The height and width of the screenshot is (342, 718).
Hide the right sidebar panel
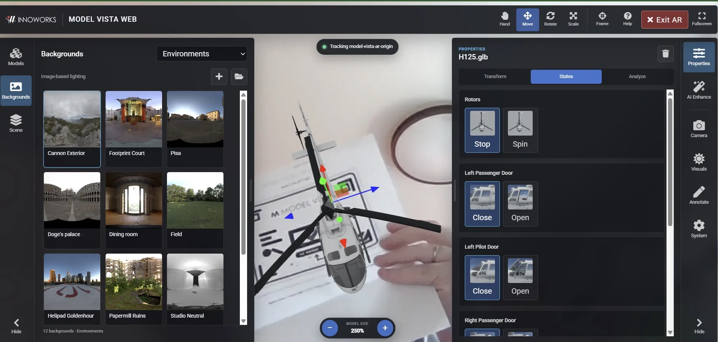699,326
